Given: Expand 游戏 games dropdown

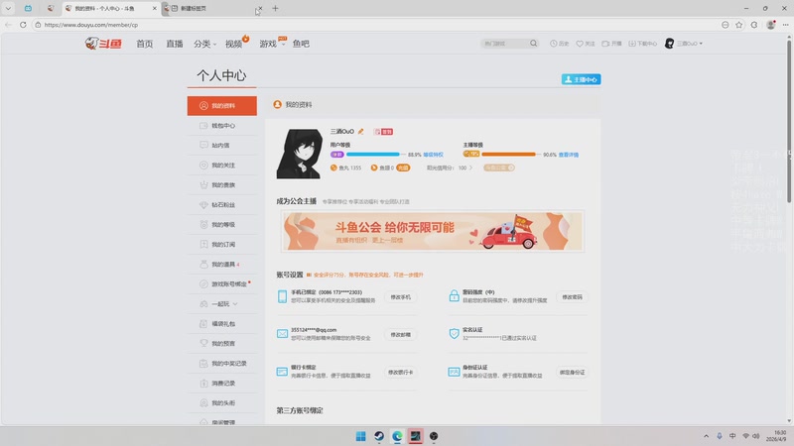Looking at the screenshot, I should (x=271, y=44).
